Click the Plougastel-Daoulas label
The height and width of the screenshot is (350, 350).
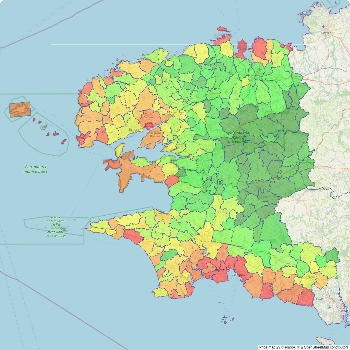pos(155,135)
